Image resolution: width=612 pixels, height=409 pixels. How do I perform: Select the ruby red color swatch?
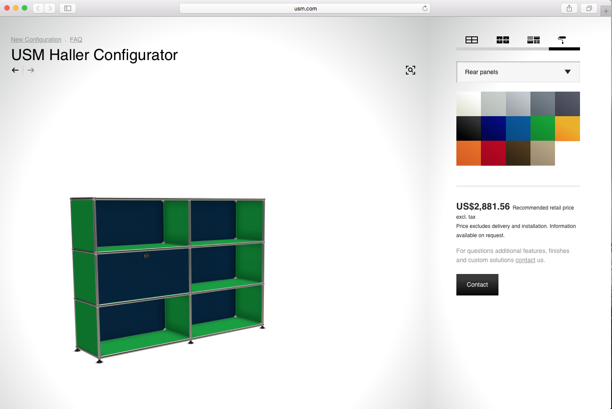(493, 153)
